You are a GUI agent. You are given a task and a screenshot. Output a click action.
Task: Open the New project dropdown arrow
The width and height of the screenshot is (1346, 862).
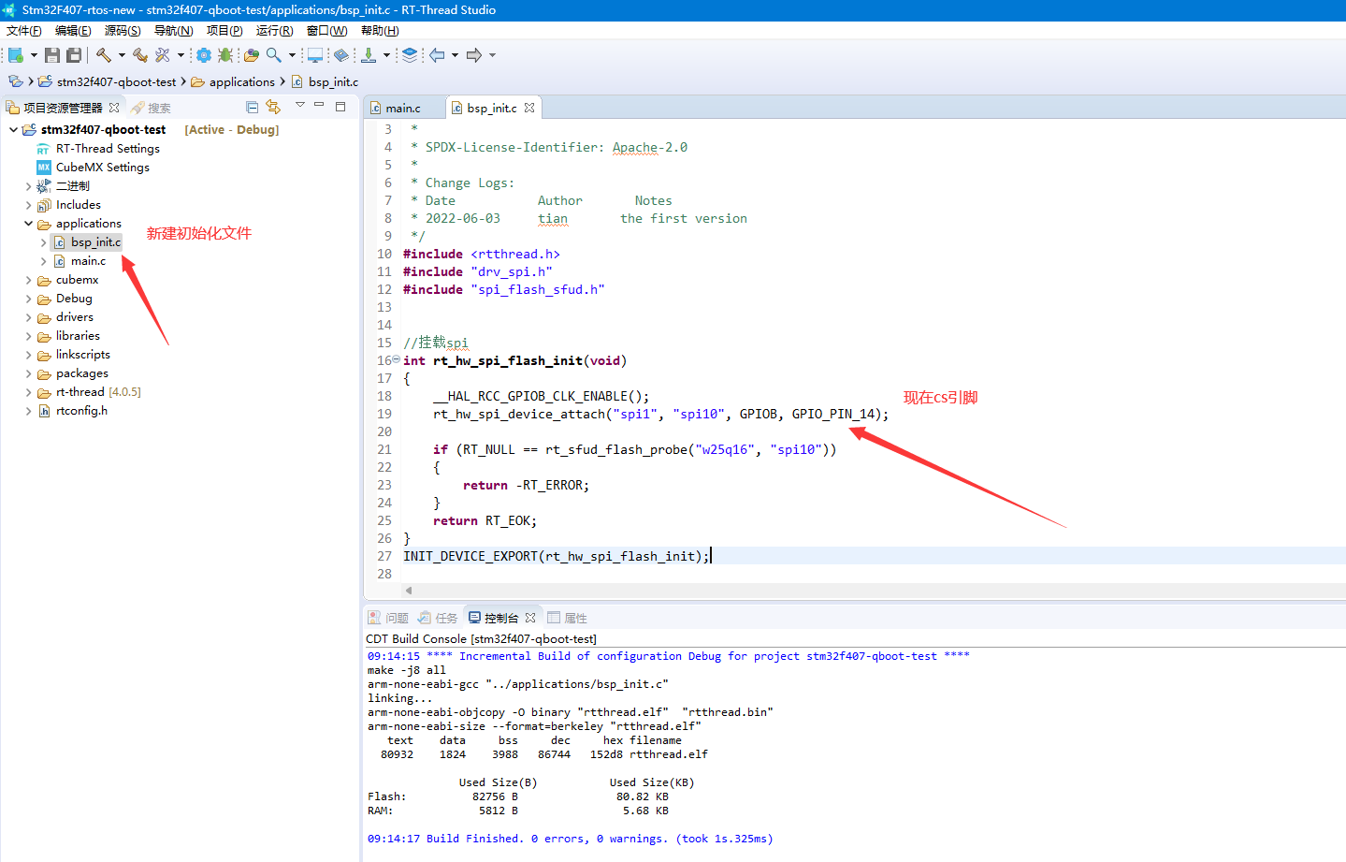34,55
